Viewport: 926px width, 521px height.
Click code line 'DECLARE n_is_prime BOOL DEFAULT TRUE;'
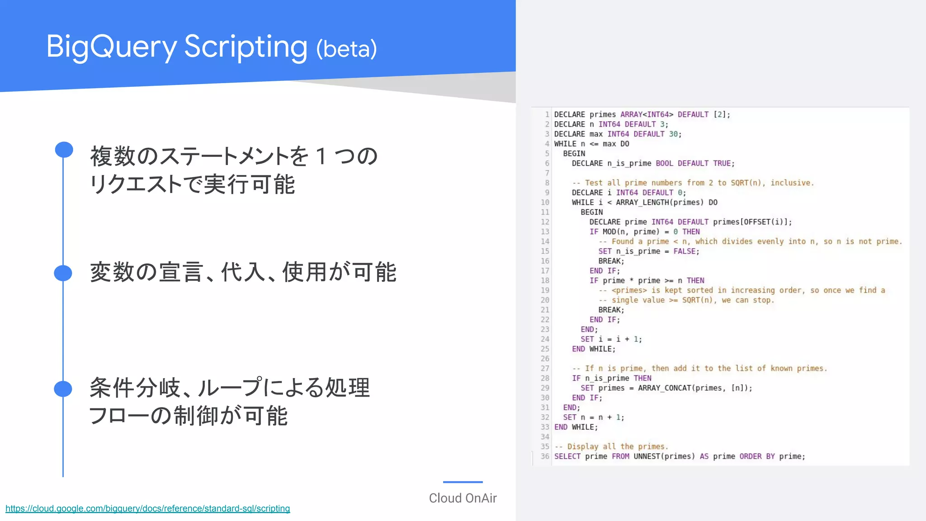pyautogui.click(x=653, y=163)
